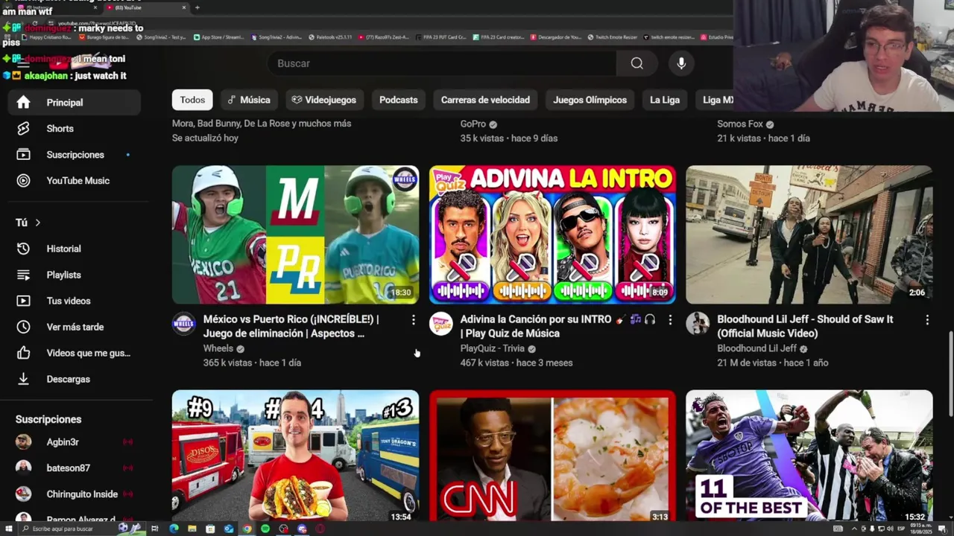
Task: Play food trucks ranking thumbnail
Action: coord(295,456)
